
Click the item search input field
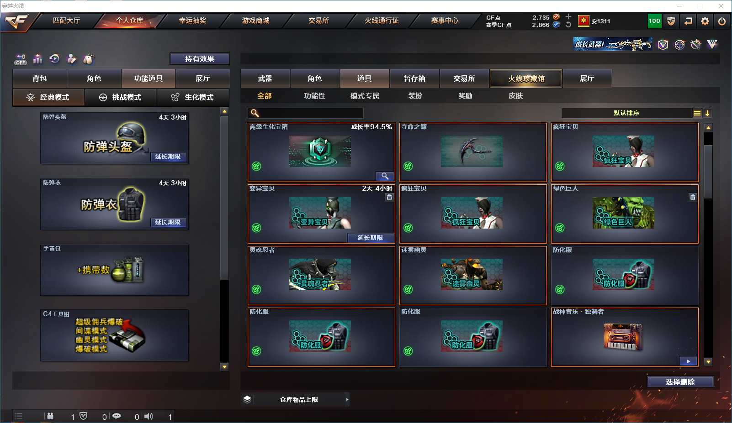click(306, 113)
